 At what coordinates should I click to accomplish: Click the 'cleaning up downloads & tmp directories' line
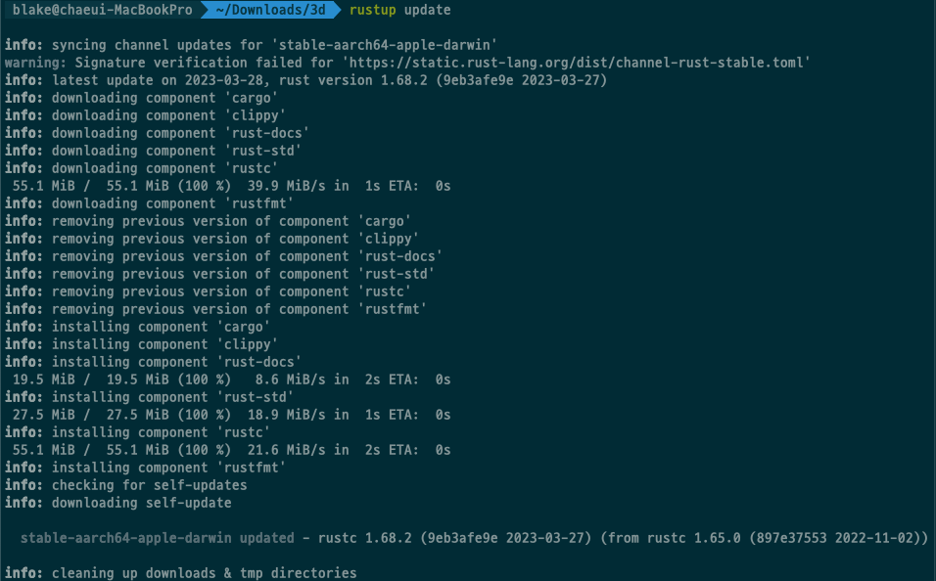click(180, 572)
